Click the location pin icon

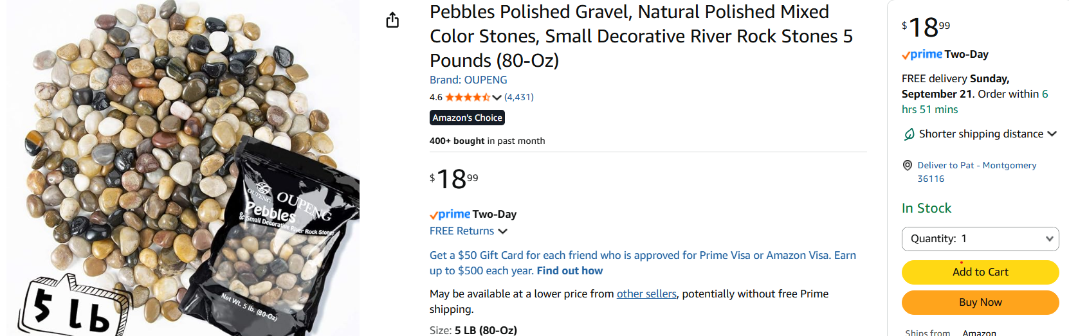(x=908, y=165)
